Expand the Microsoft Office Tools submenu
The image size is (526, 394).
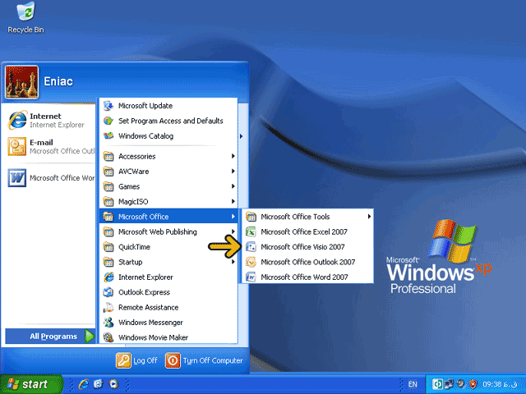(306, 217)
